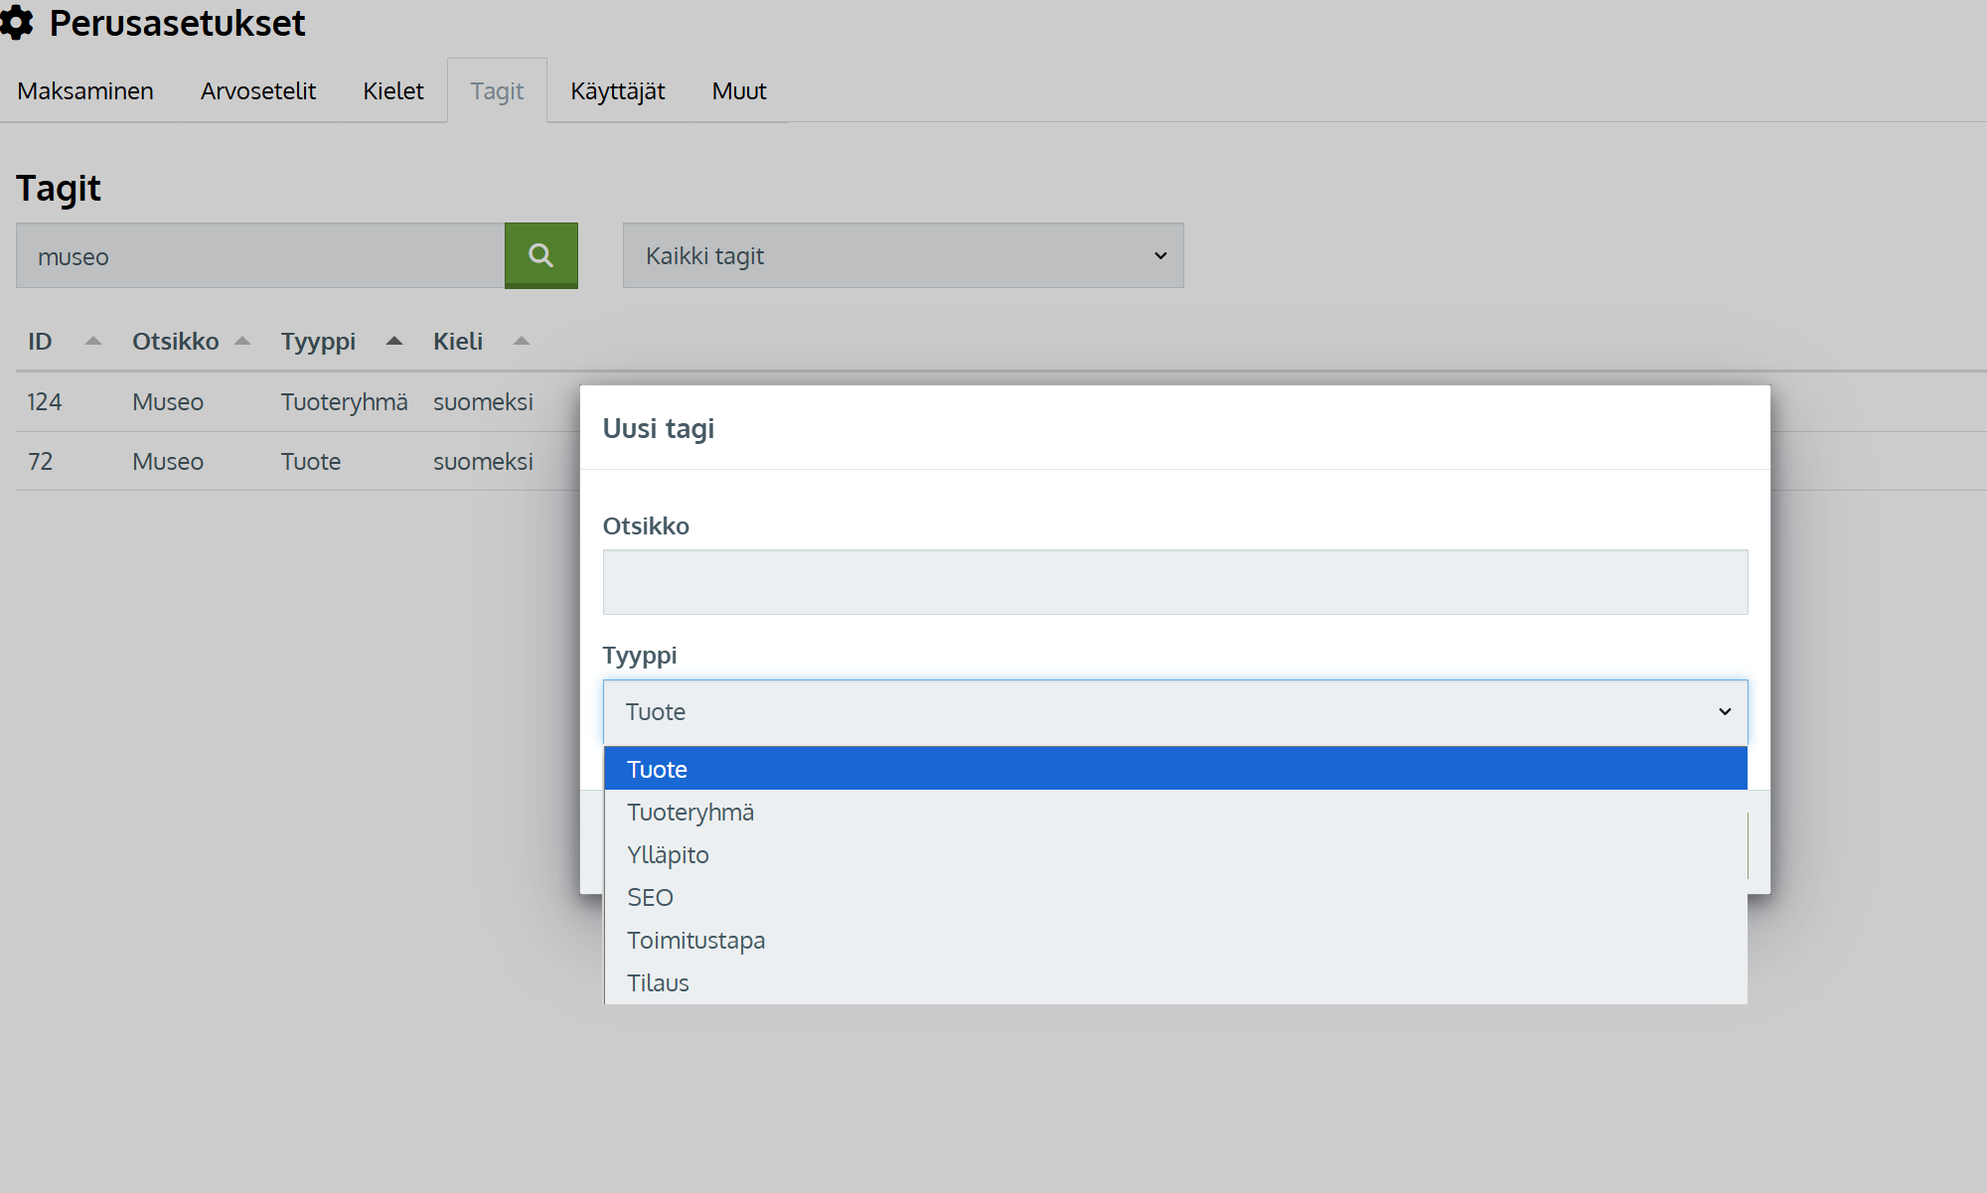This screenshot has width=1987, height=1193.
Task: Click the green search magnifier button
Action: (x=540, y=255)
